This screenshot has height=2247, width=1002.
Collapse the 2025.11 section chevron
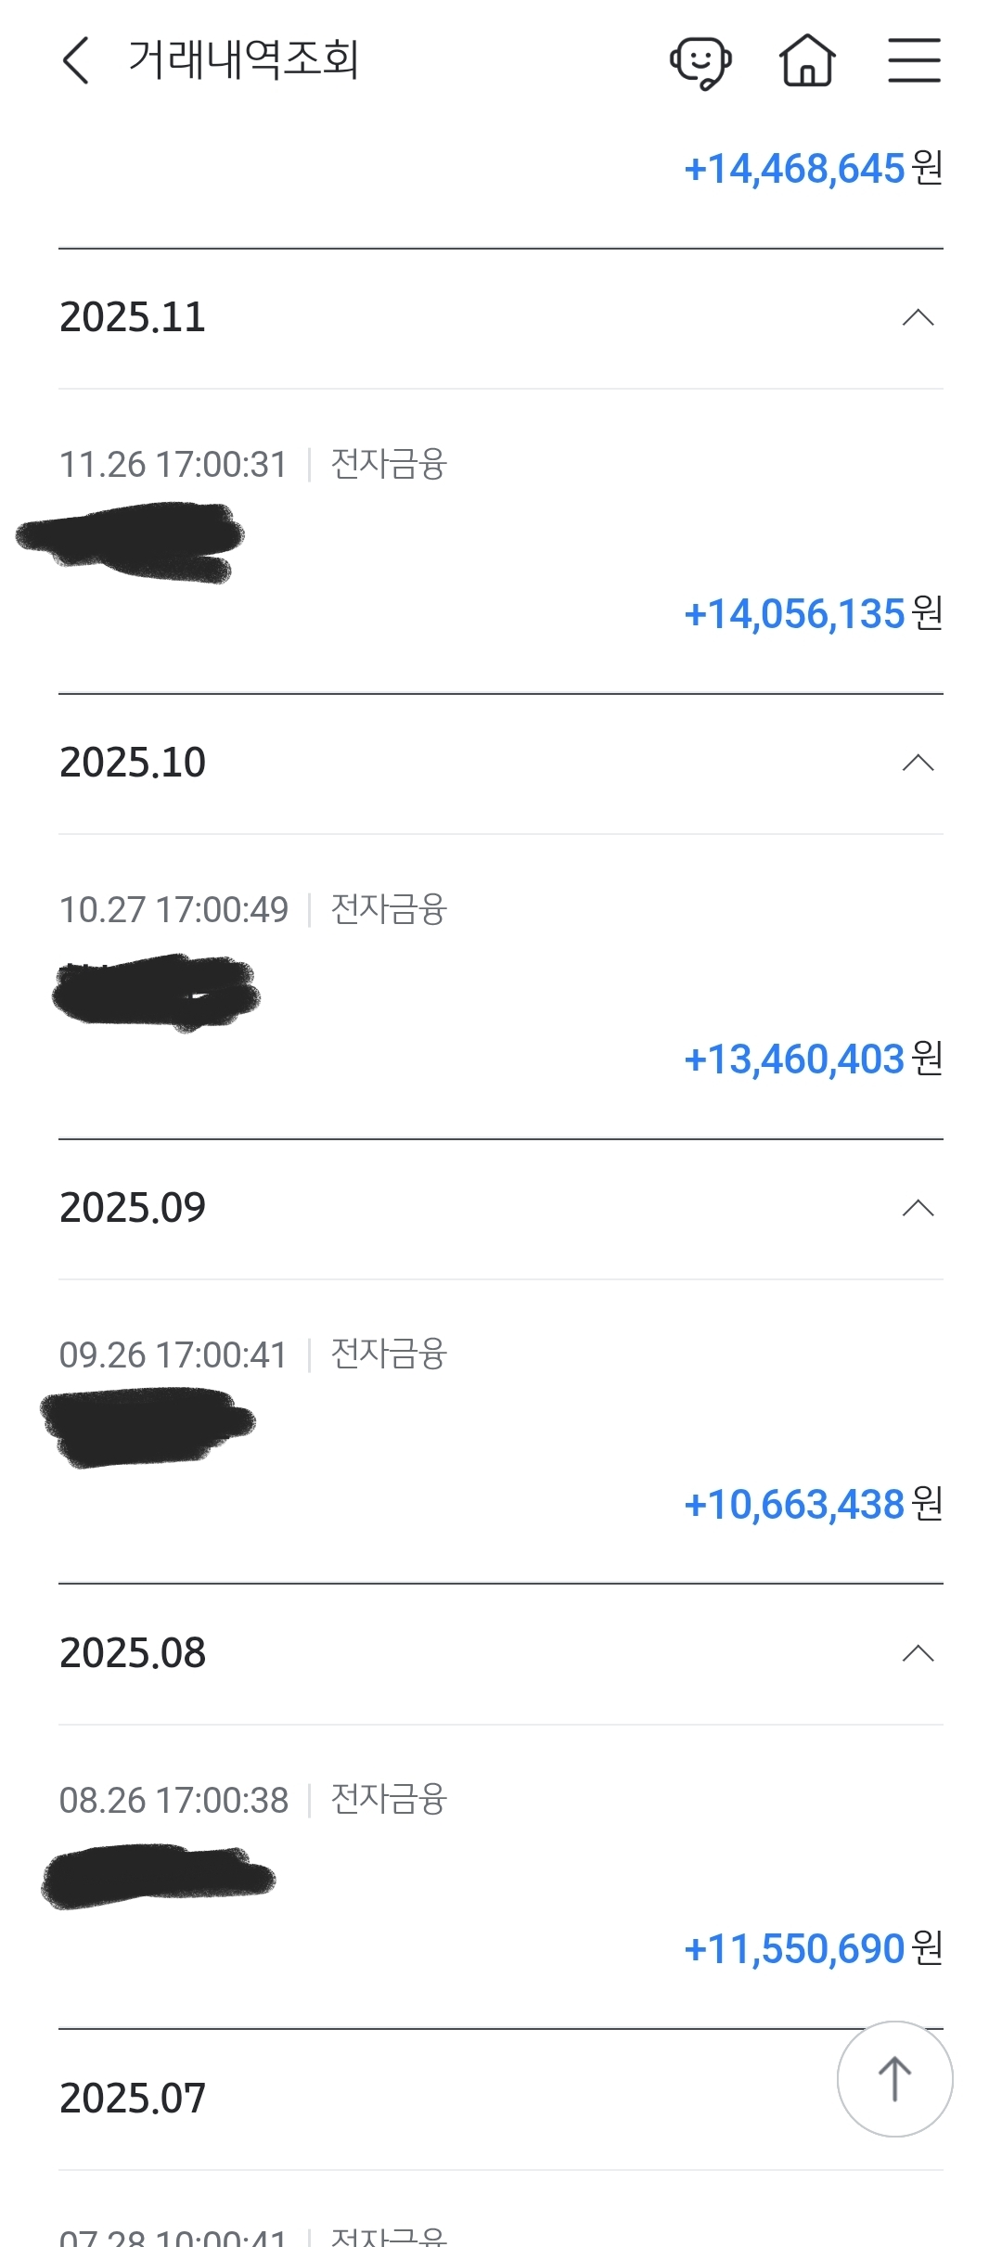click(918, 318)
